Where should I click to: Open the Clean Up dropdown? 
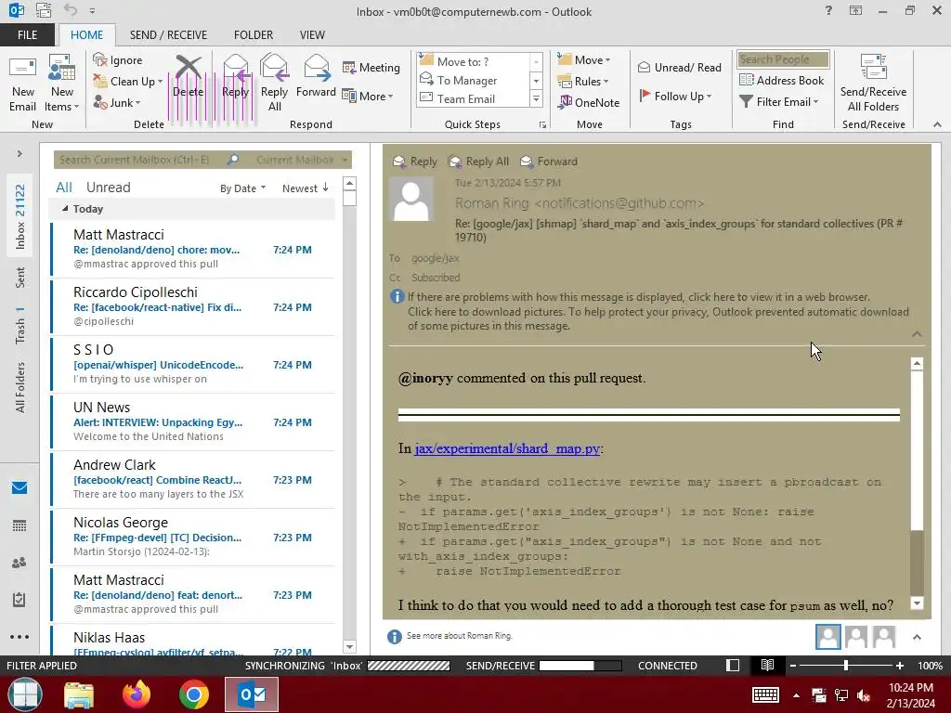pyautogui.click(x=127, y=82)
